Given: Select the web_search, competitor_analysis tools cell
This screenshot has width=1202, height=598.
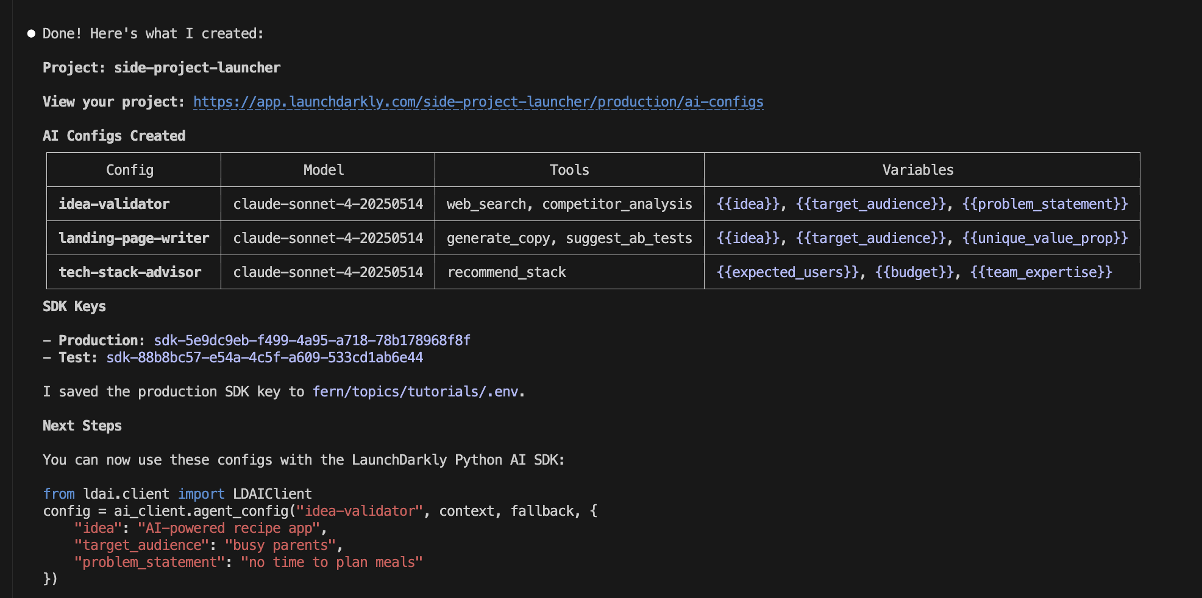Looking at the screenshot, I should point(569,204).
